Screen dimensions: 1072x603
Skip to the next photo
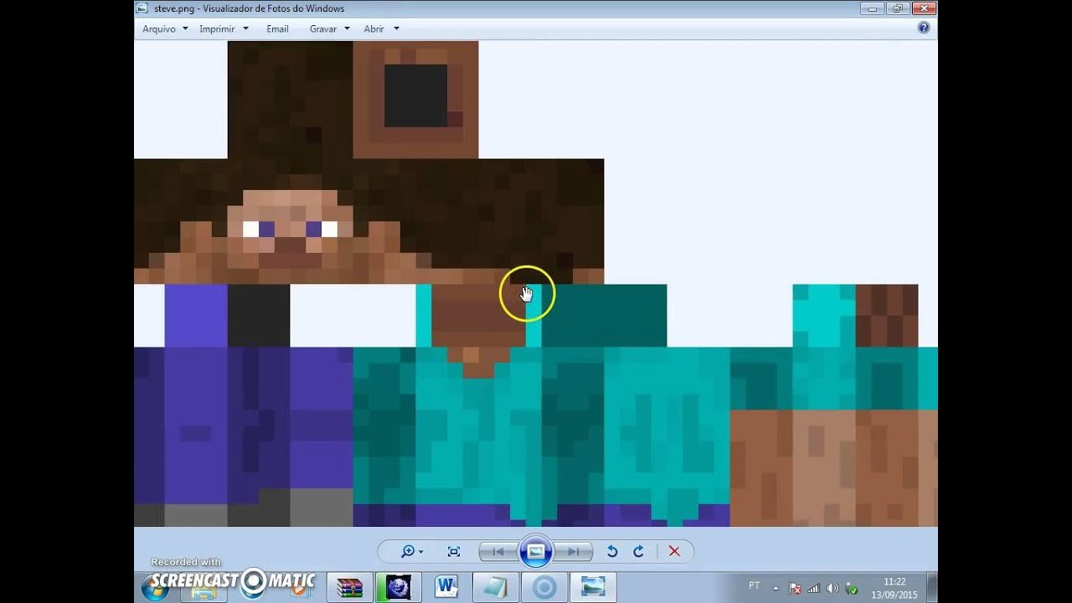574,551
